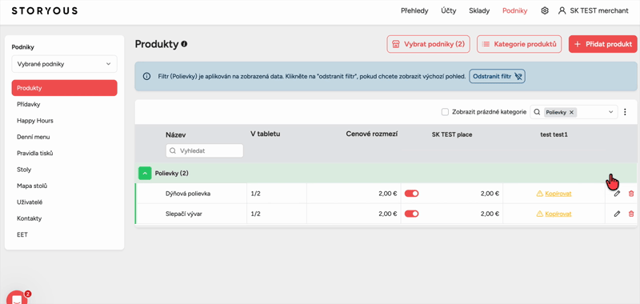
Task: Click the Cenové rozmezí column header
Action: click(x=372, y=134)
